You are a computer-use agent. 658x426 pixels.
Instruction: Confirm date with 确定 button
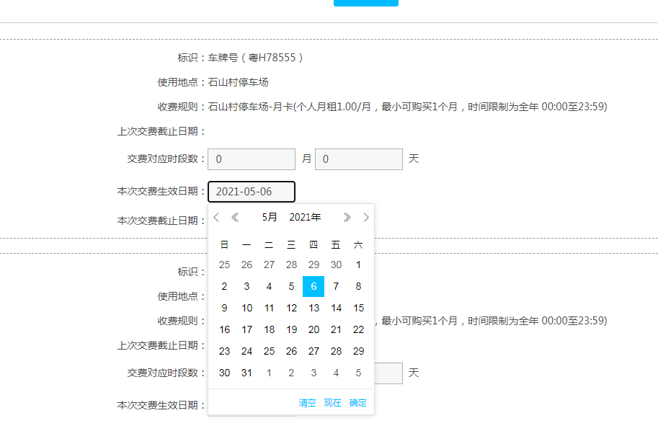[x=357, y=403]
